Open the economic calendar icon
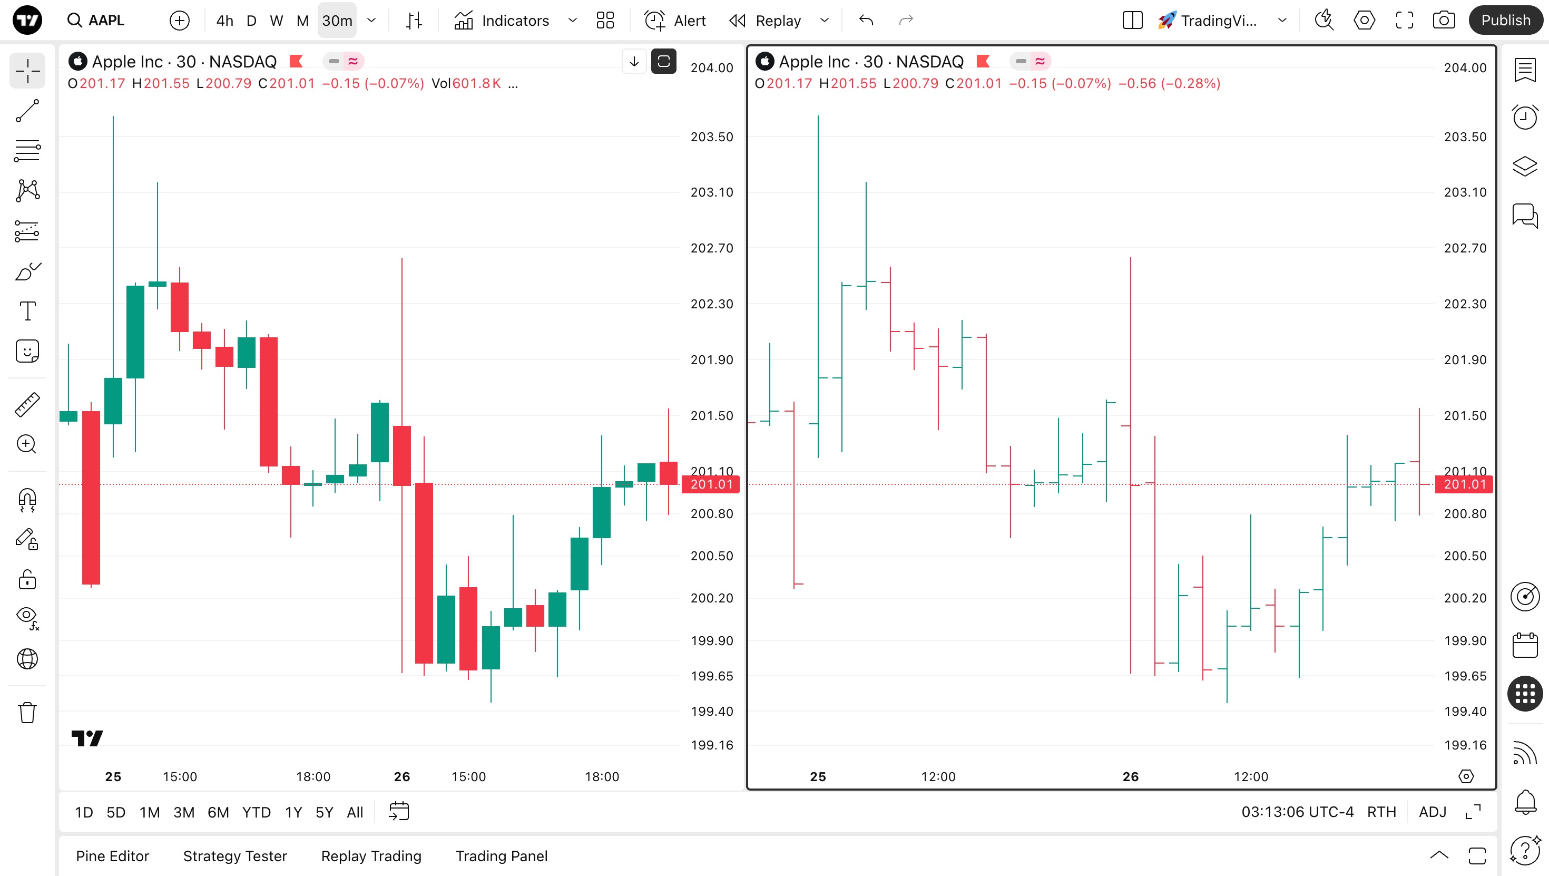 tap(1524, 645)
